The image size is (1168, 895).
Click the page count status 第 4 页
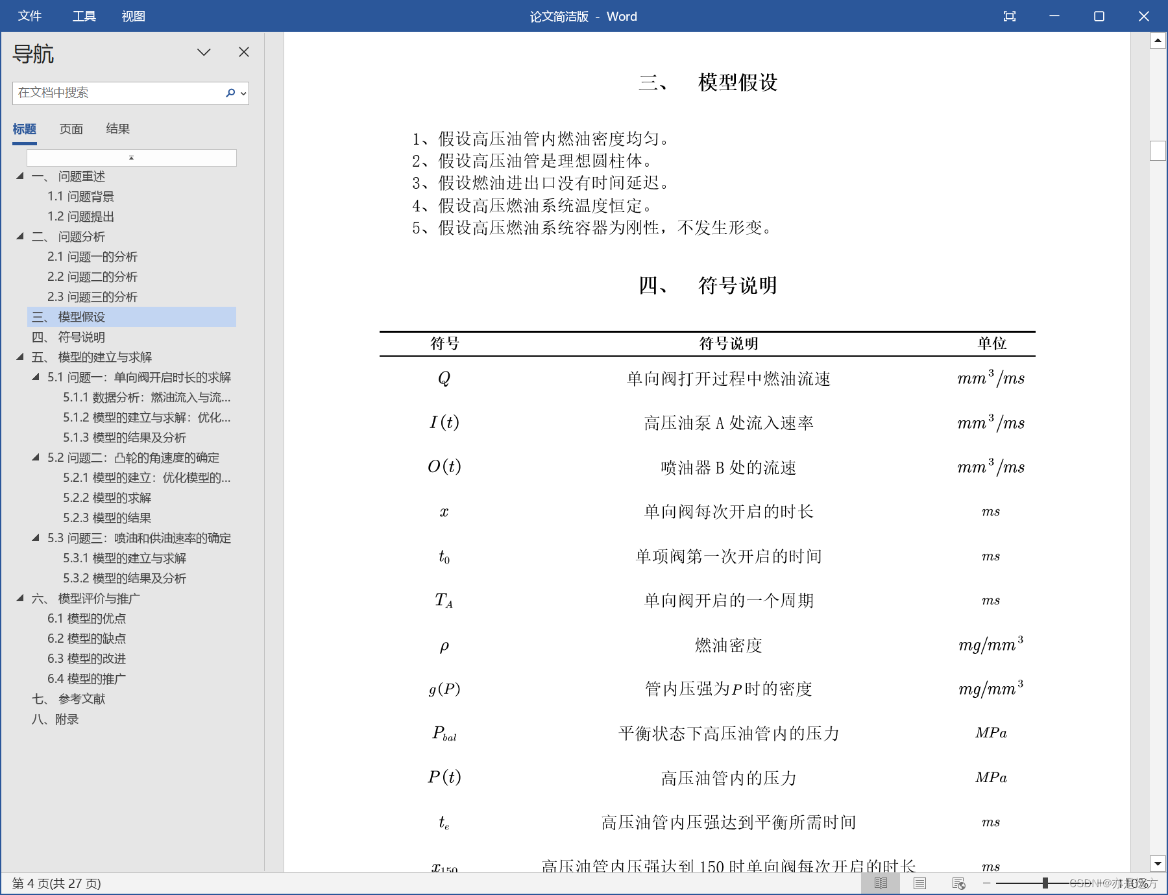click(x=56, y=883)
